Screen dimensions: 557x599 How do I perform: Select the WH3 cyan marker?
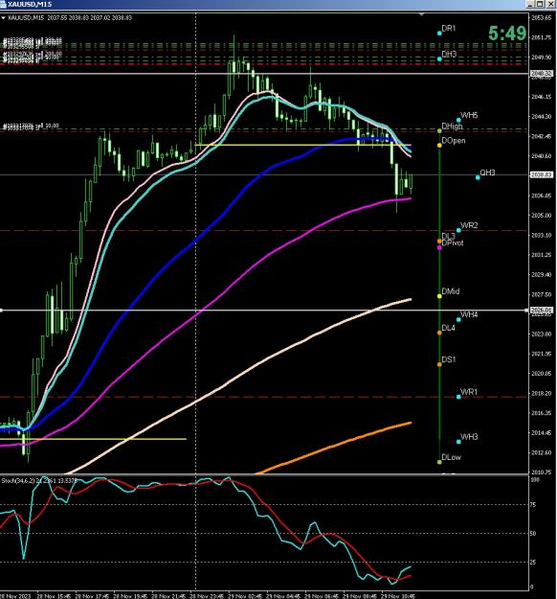[459, 442]
